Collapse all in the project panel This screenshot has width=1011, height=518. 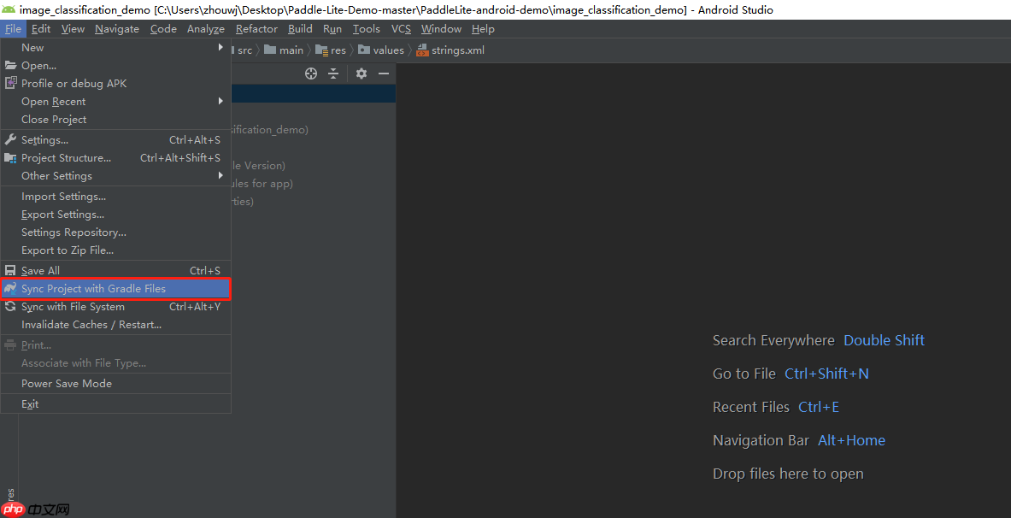click(334, 74)
